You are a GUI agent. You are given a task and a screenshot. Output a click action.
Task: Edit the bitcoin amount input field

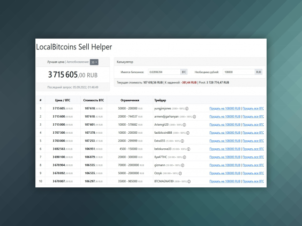point(164,72)
